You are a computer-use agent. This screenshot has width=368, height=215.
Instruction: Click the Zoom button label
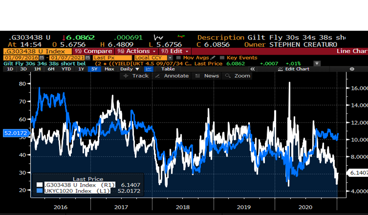(242, 76)
